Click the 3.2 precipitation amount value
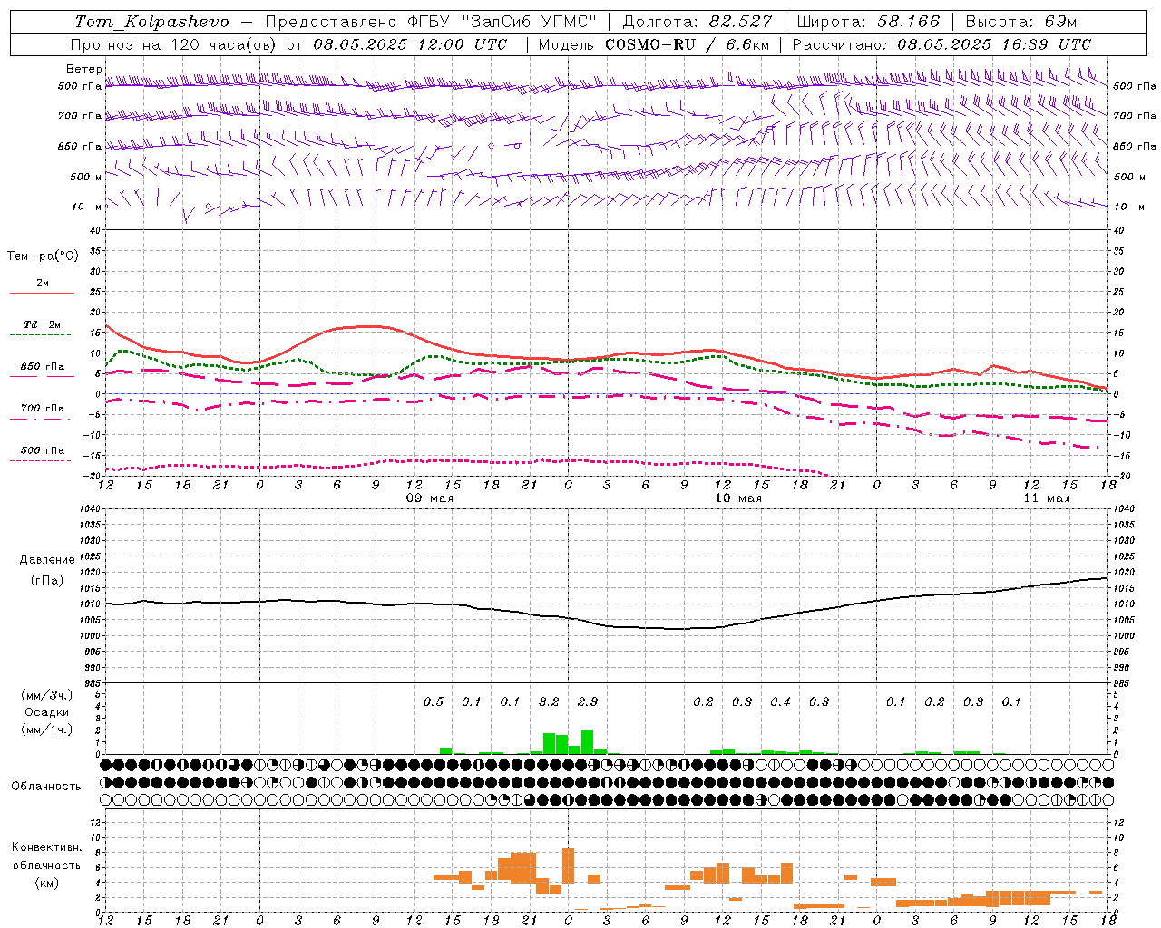The width and height of the screenshot is (1161, 928). (x=549, y=701)
